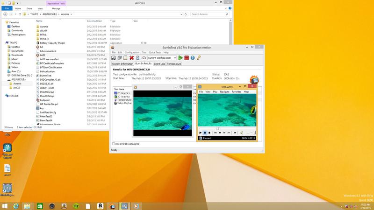Select the 2D Graphics test row
This screenshot has width=374, height=210.
[122, 93]
